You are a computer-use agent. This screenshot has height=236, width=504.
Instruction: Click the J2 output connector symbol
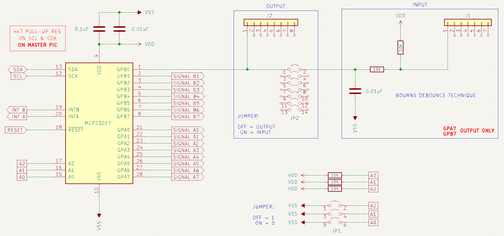[271, 23]
